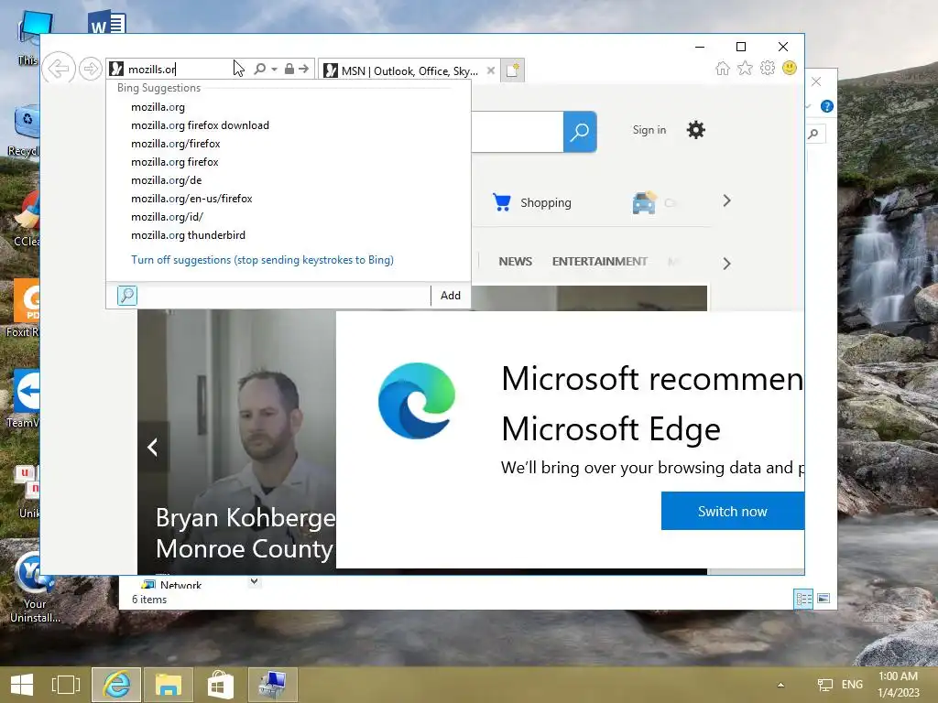Open Windows Store from the taskbar

221,685
